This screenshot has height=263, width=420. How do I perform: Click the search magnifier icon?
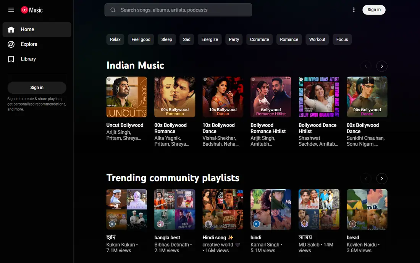pyautogui.click(x=113, y=10)
